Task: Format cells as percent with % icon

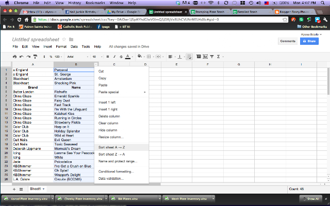Action: tap(51, 57)
